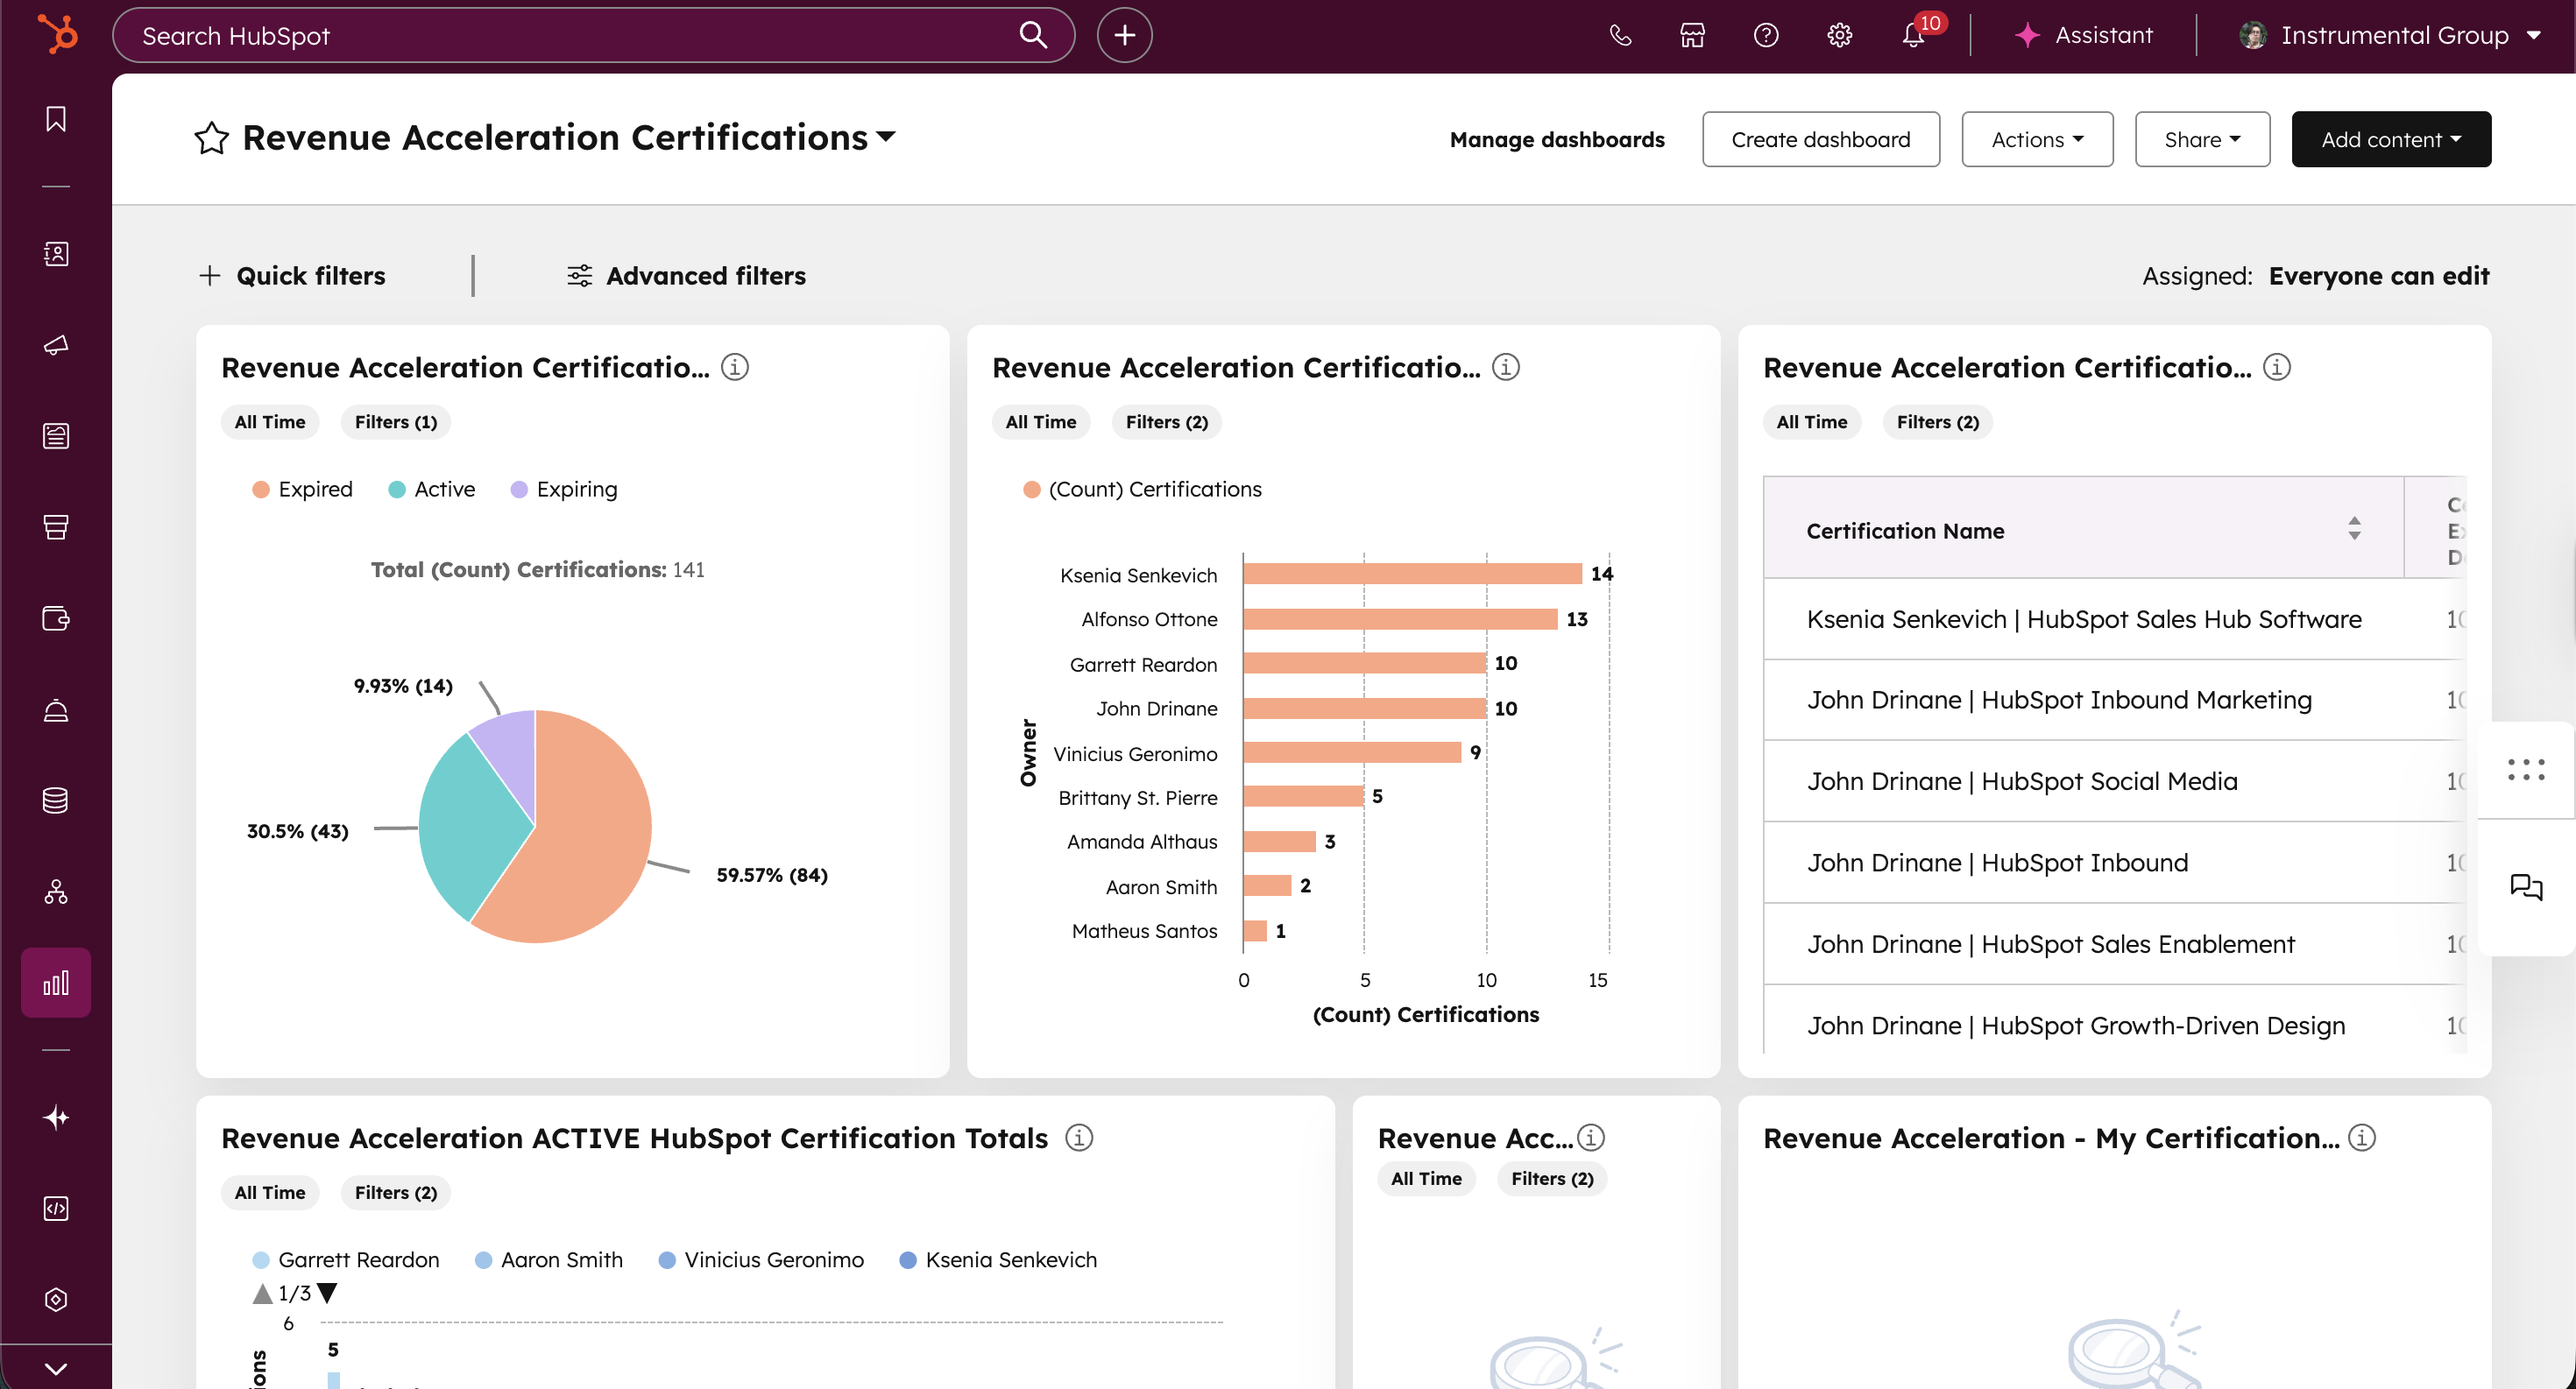Open the Manage dashboards link
This screenshot has height=1389, width=2576.
click(1556, 140)
